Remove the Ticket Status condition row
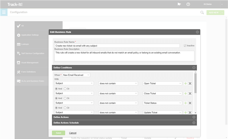228x139 pixels. click(190, 103)
